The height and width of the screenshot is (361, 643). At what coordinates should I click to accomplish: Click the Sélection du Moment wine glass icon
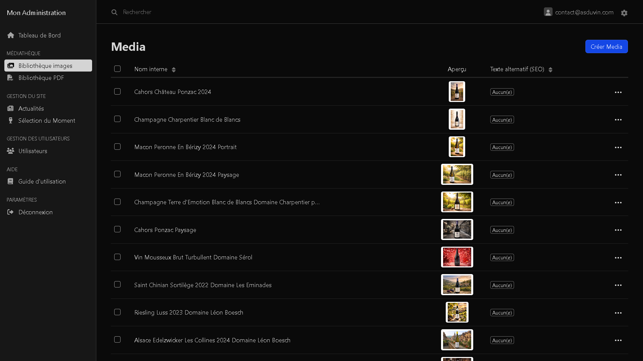[10, 121]
